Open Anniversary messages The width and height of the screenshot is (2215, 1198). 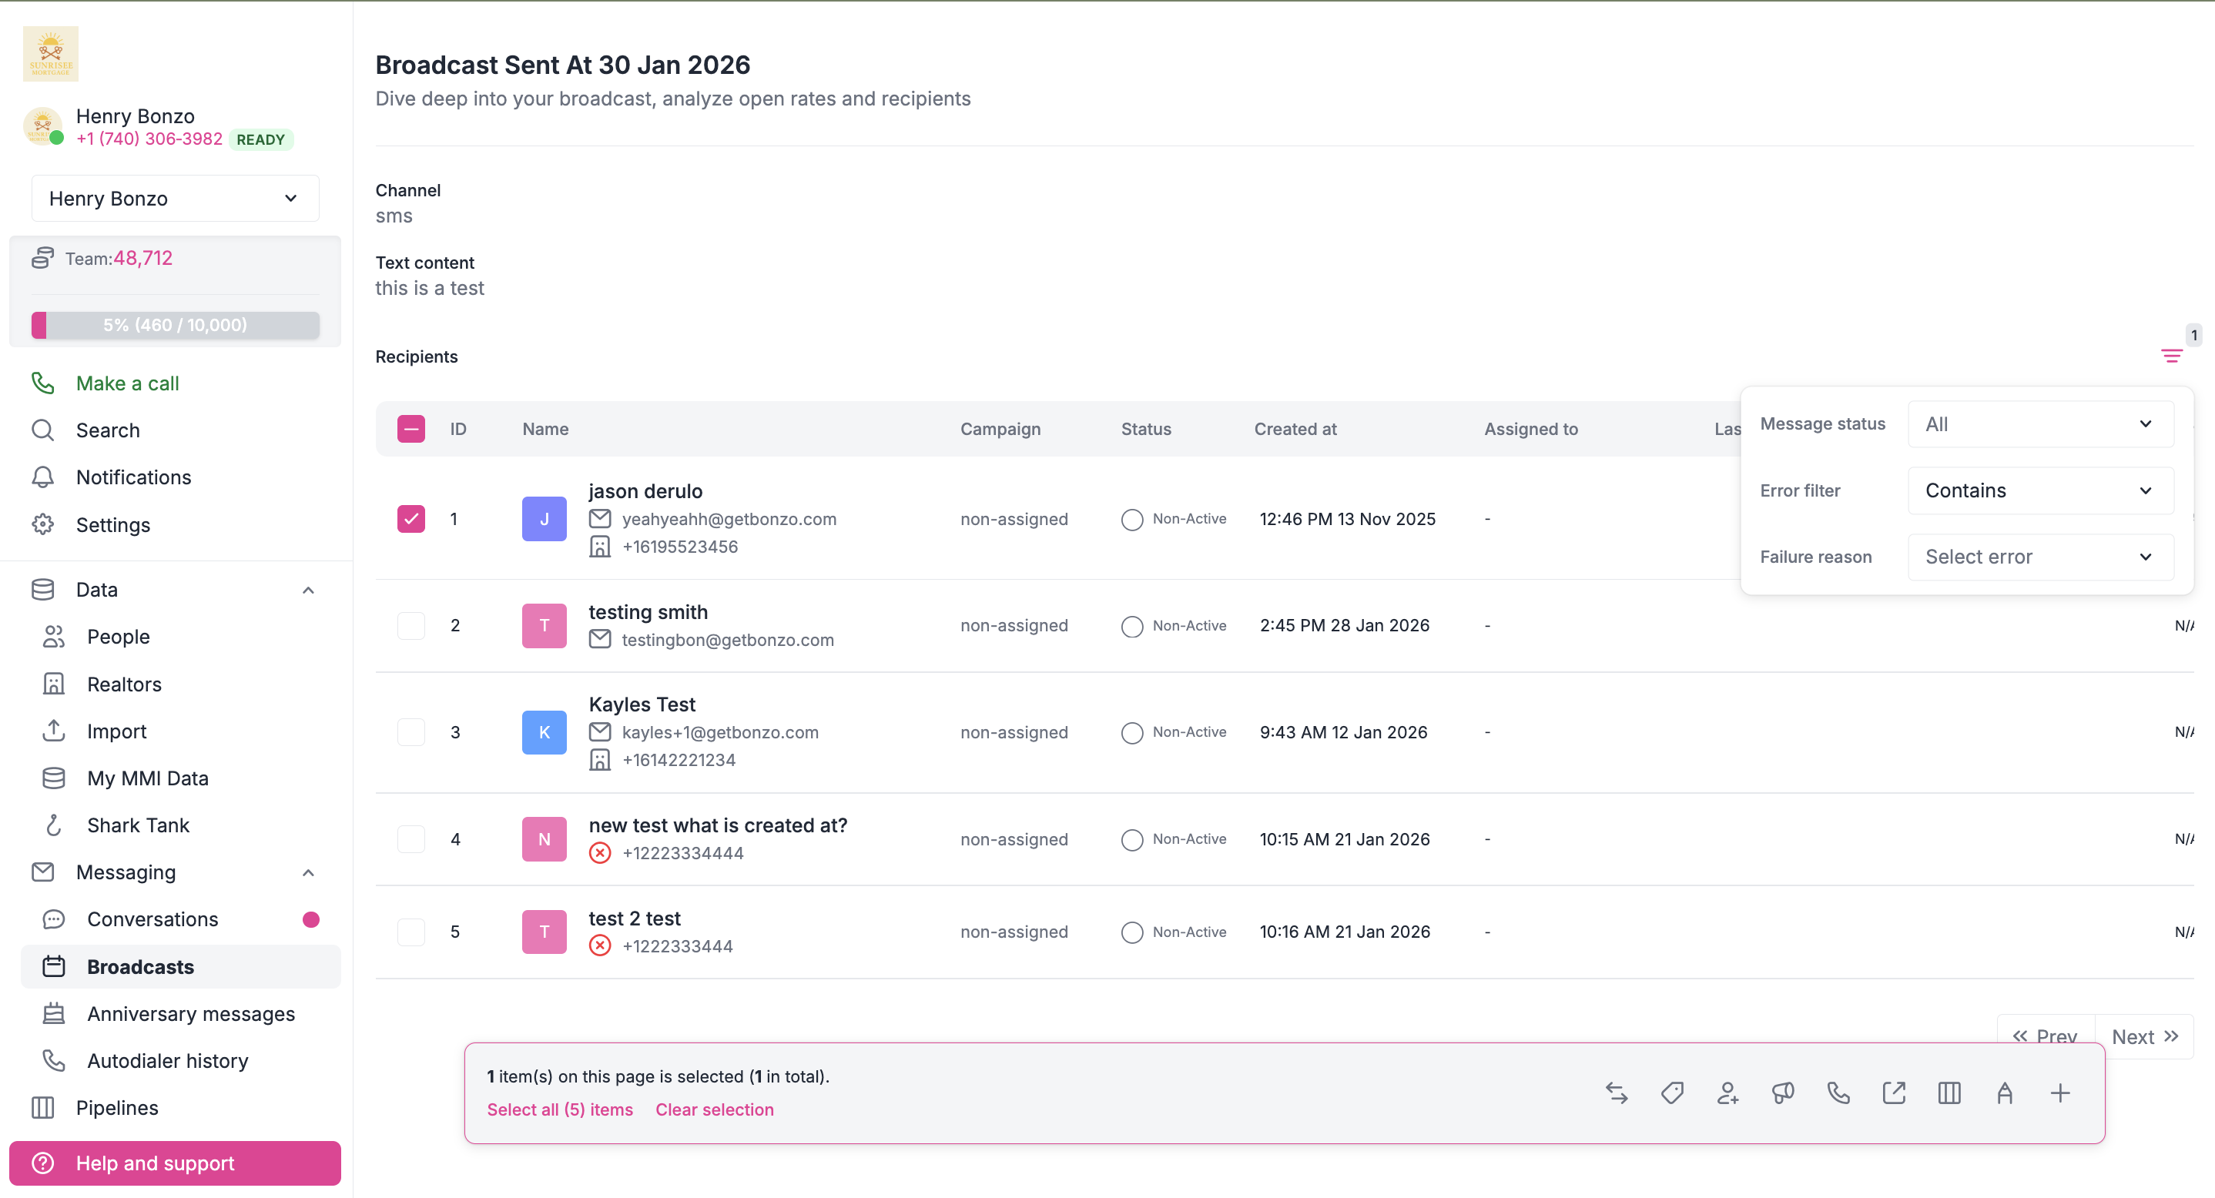pyautogui.click(x=191, y=1014)
